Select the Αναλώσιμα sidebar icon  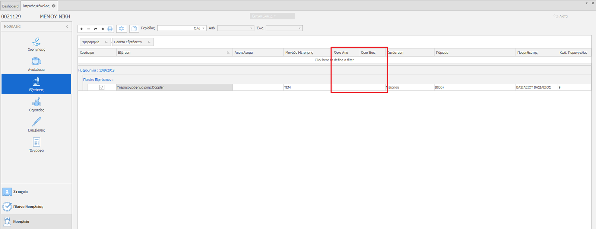(x=36, y=64)
